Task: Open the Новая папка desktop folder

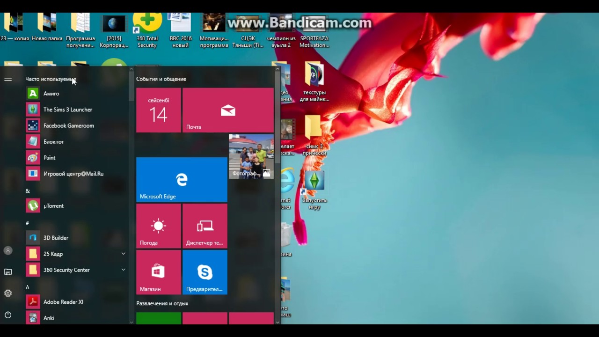Action: point(47,28)
